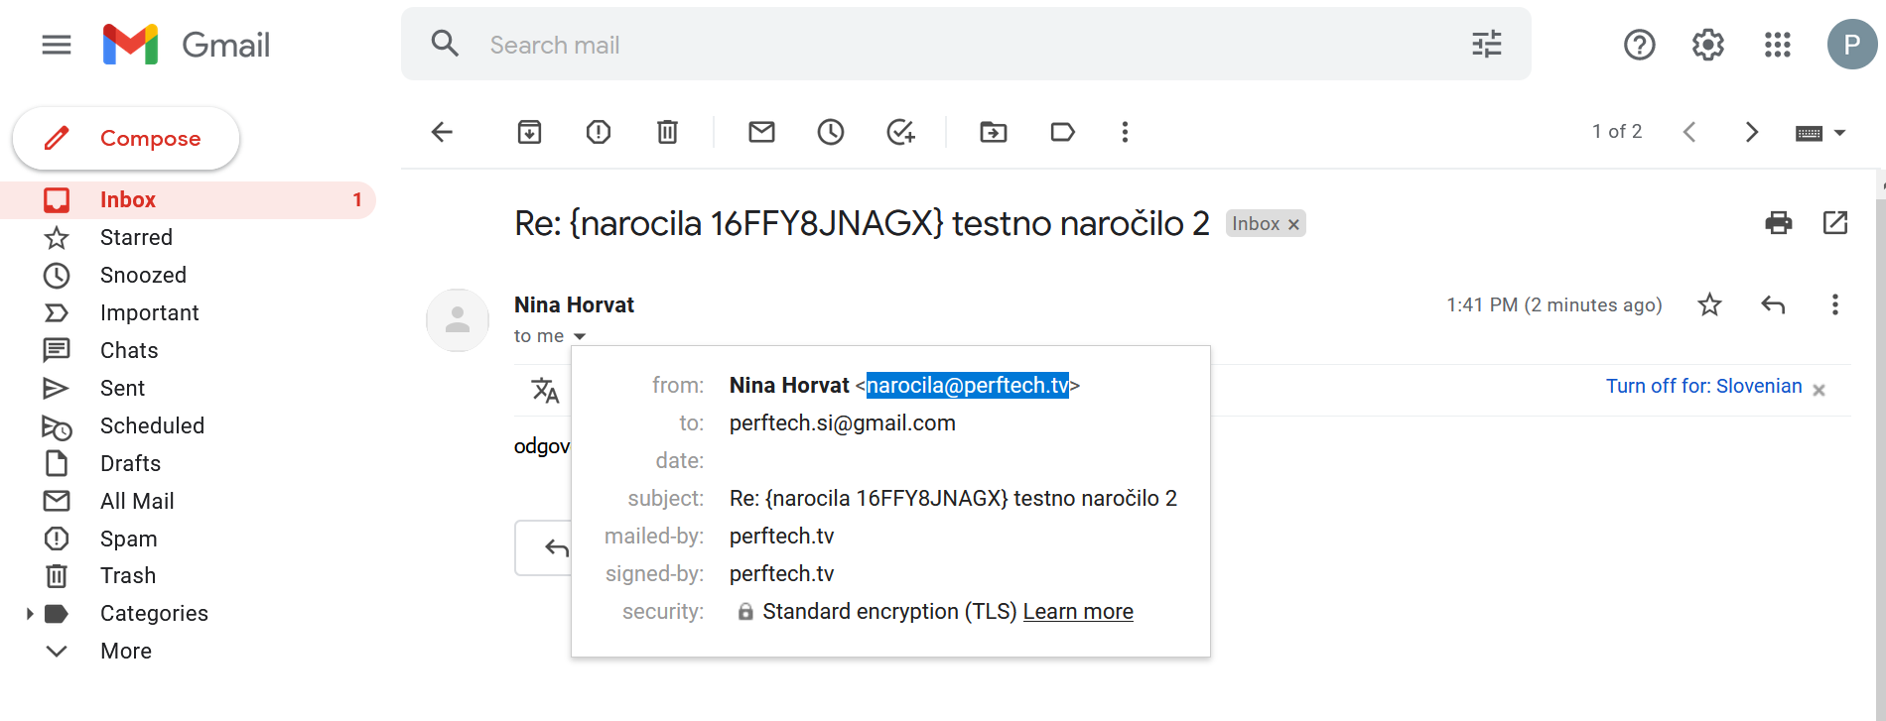Click the mailed-by perftech.tv value
The height and width of the screenshot is (721, 1886).
tap(781, 537)
